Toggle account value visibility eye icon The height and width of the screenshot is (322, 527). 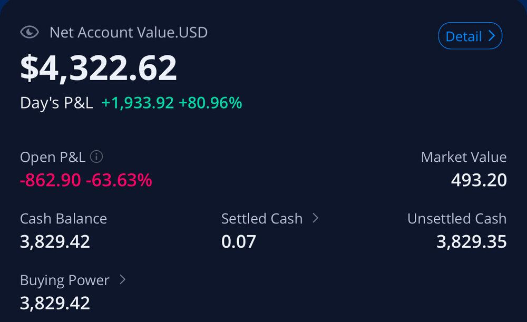[x=30, y=33]
